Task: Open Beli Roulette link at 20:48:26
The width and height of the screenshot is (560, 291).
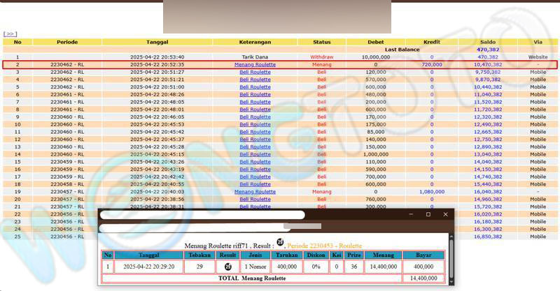Action: click(x=255, y=94)
